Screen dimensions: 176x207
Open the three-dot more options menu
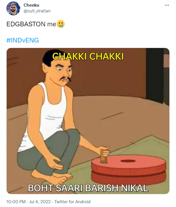pos(167,5)
